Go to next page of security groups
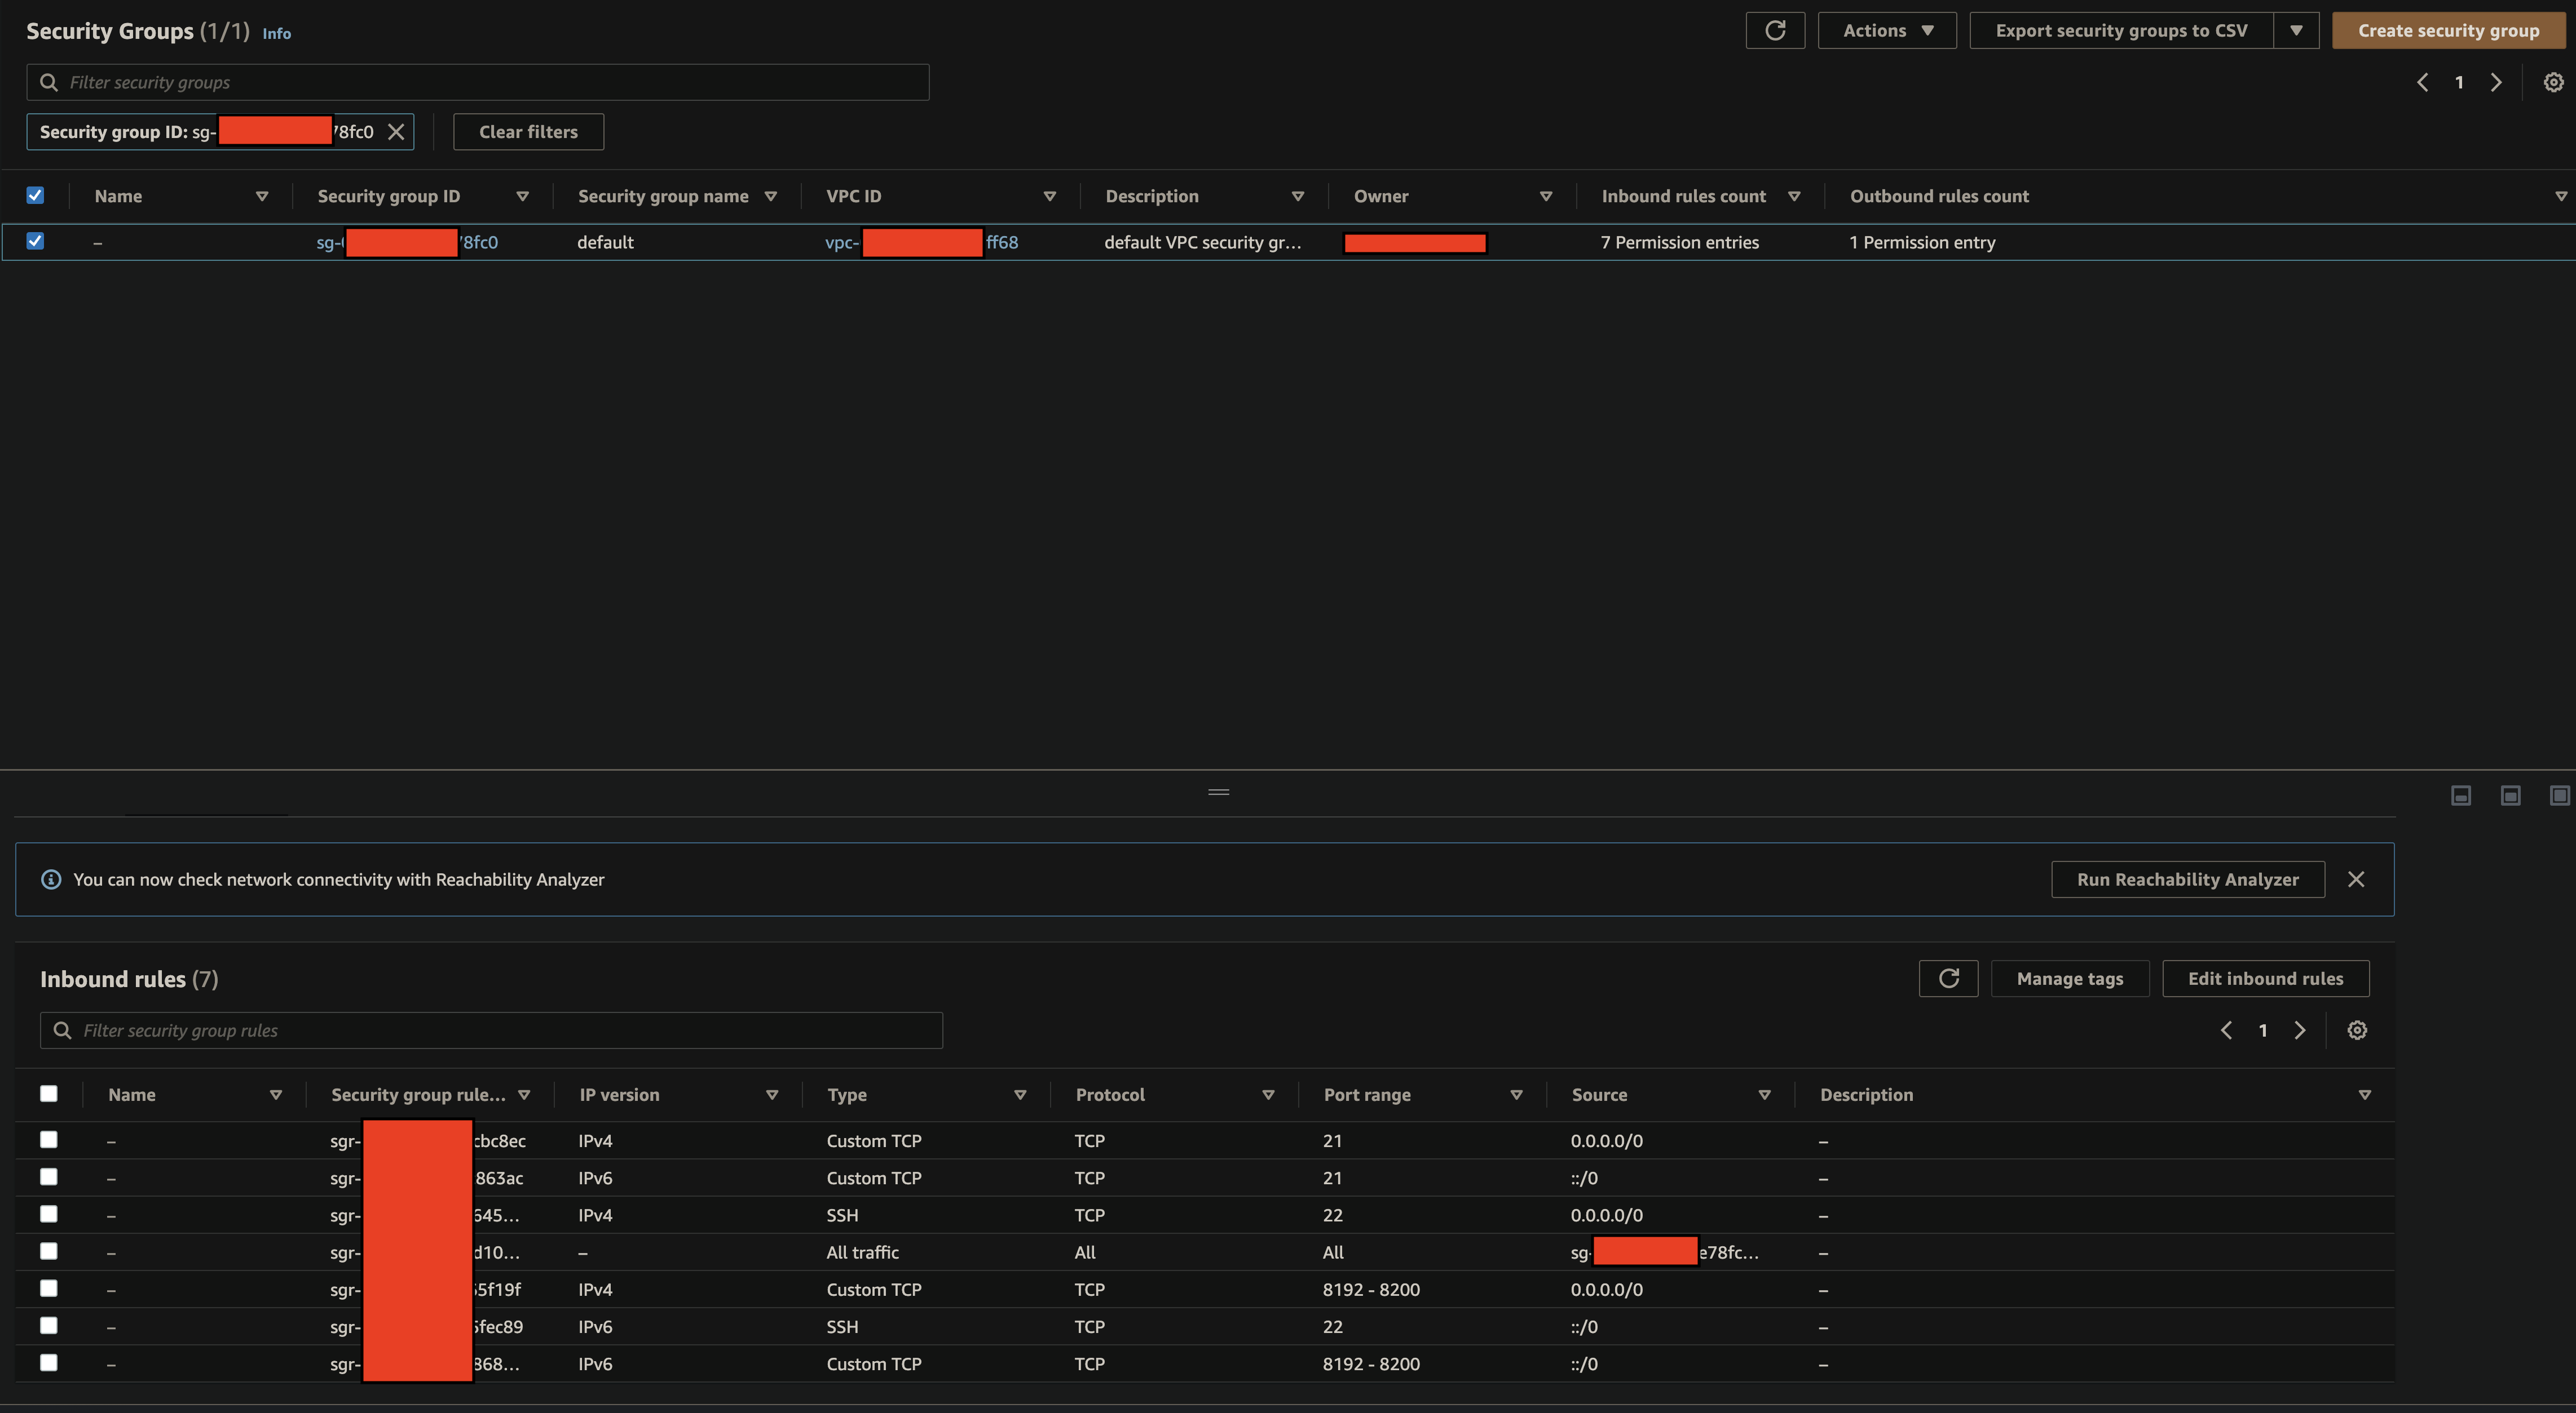Image resolution: width=2576 pixels, height=1413 pixels. [2496, 82]
